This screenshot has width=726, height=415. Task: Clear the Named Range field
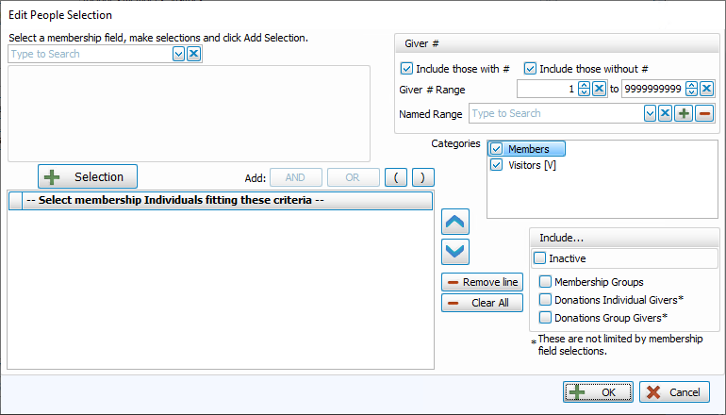pos(665,113)
